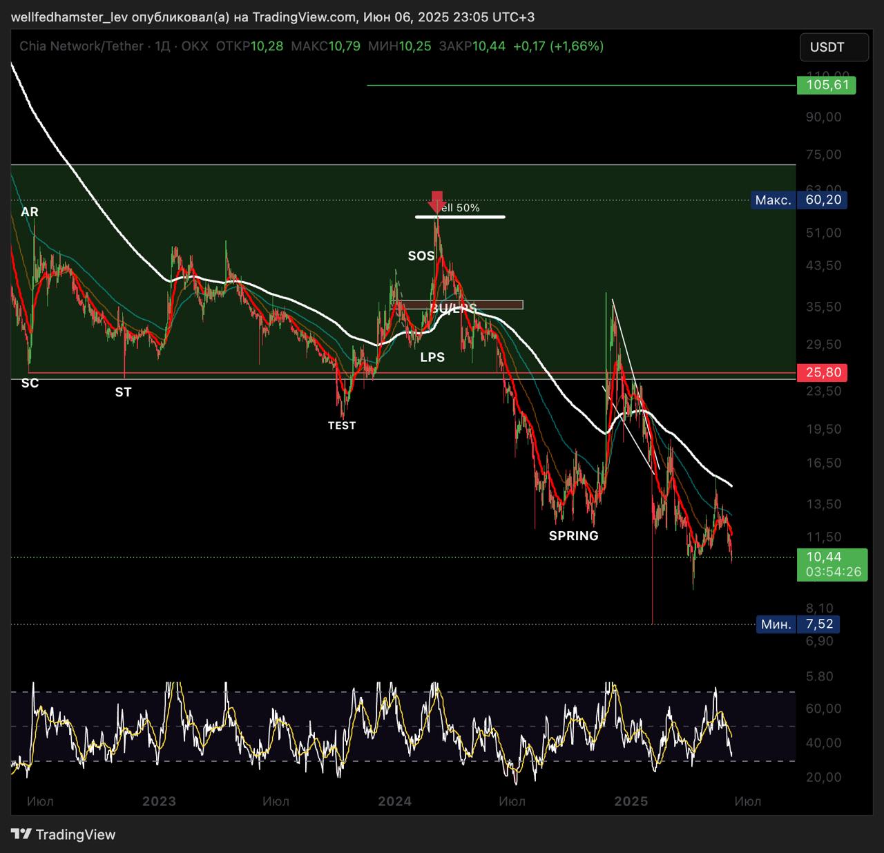Click the 2025 time axis label
This screenshot has height=853, width=884.
[x=631, y=801]
